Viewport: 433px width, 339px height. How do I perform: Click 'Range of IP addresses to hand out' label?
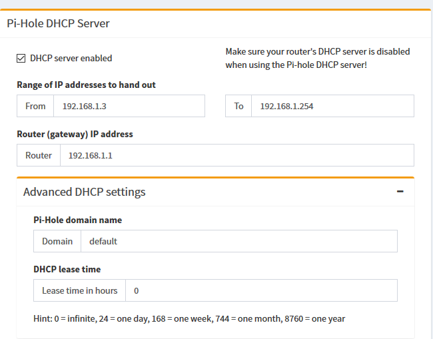coord(86,85)
